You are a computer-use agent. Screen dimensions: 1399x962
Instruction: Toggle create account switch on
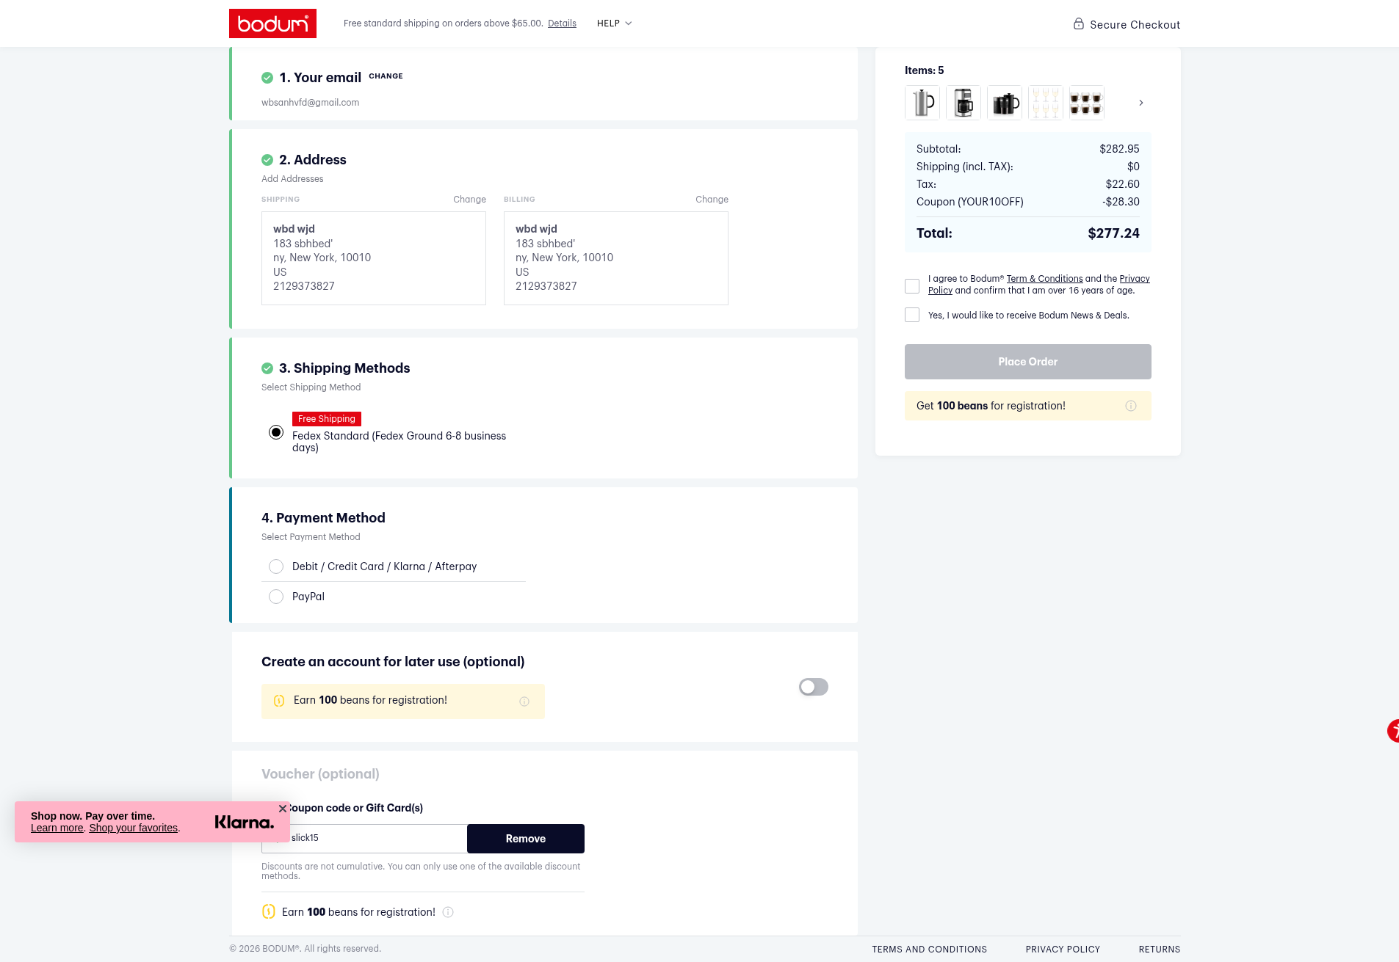coord(814,687)
